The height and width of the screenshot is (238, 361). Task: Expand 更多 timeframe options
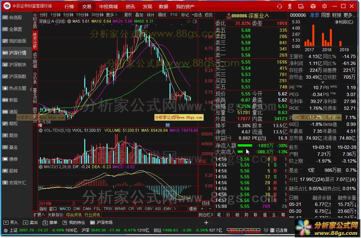(x=112, y=15)
